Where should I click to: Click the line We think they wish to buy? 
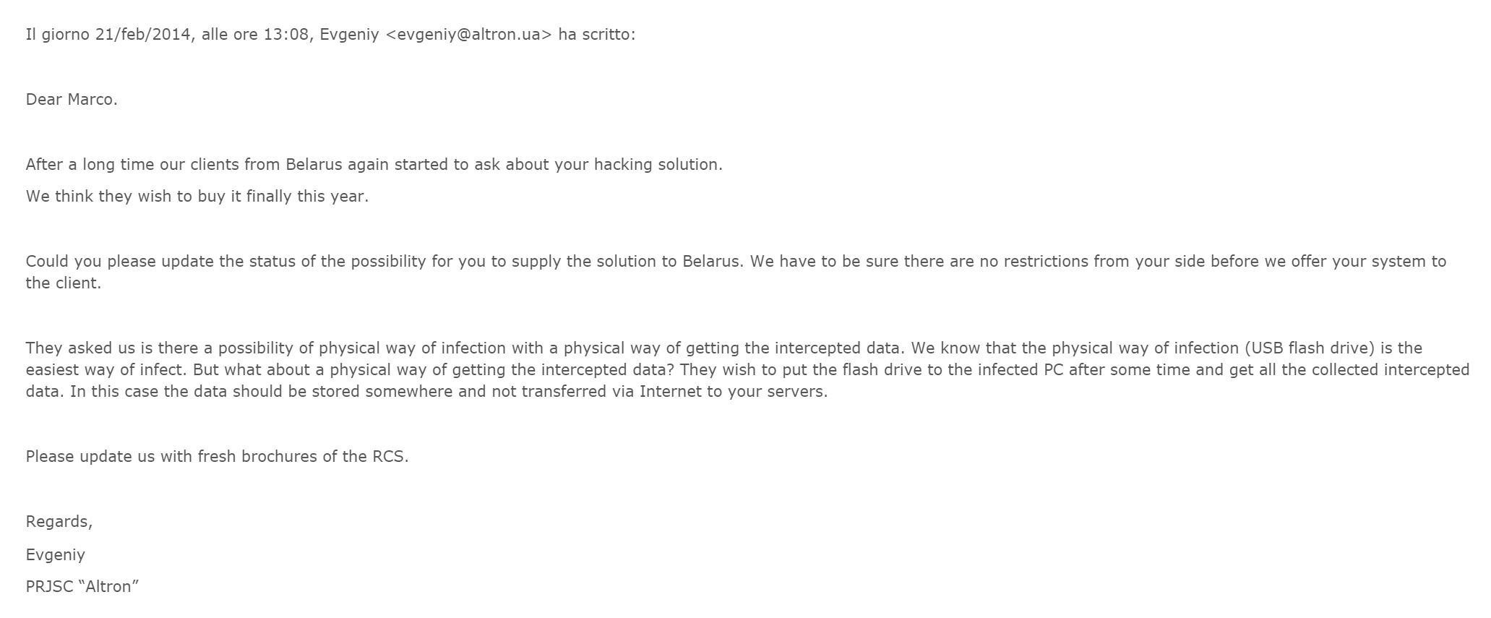[x=197, y=196]
